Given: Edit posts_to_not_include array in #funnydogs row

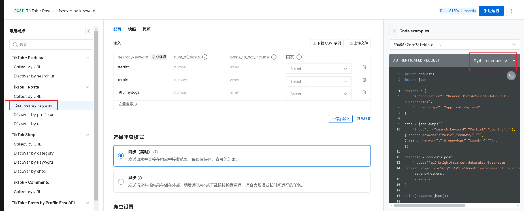Looking at the screenshot, I should click(235, 92).
